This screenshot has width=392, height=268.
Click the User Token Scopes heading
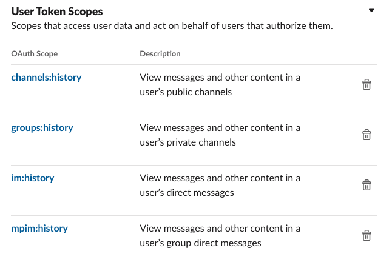[x=57, y=12]
